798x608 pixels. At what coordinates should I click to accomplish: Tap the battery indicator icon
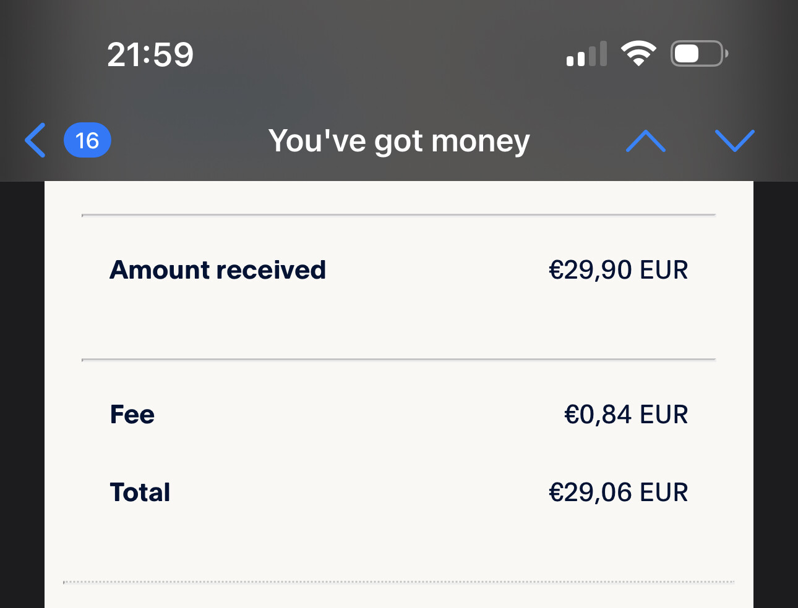[x=699, y=54]
